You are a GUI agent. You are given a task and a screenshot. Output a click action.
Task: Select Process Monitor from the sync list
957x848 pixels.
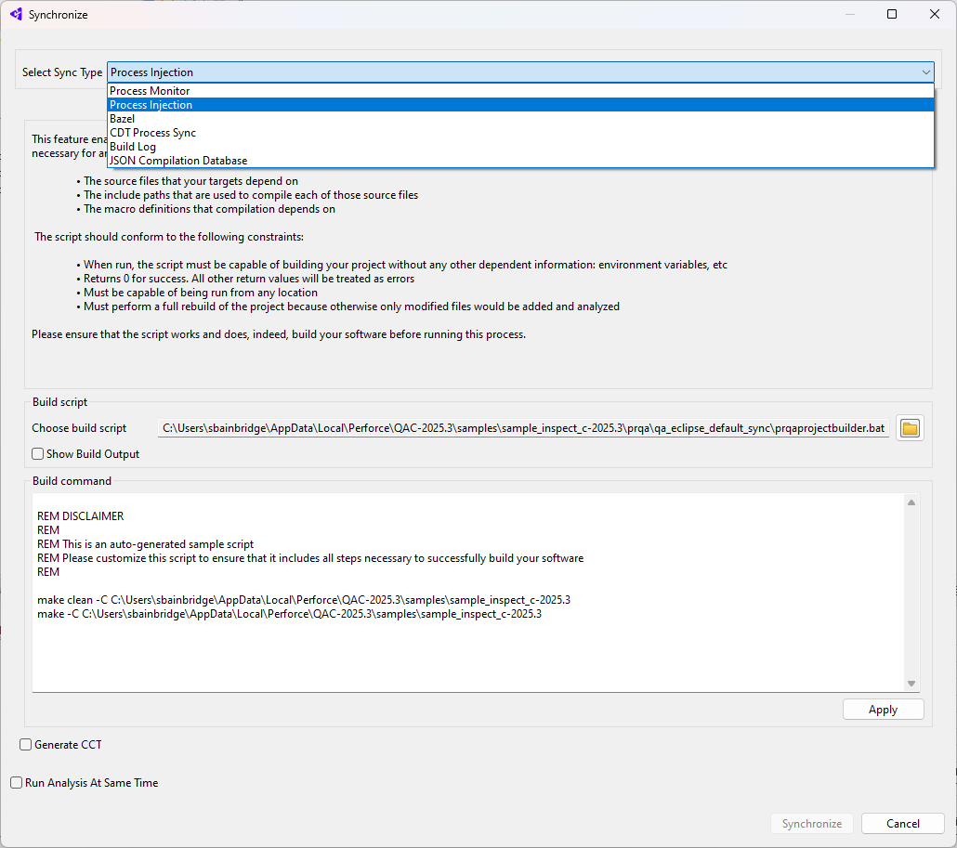pos(150,91)
